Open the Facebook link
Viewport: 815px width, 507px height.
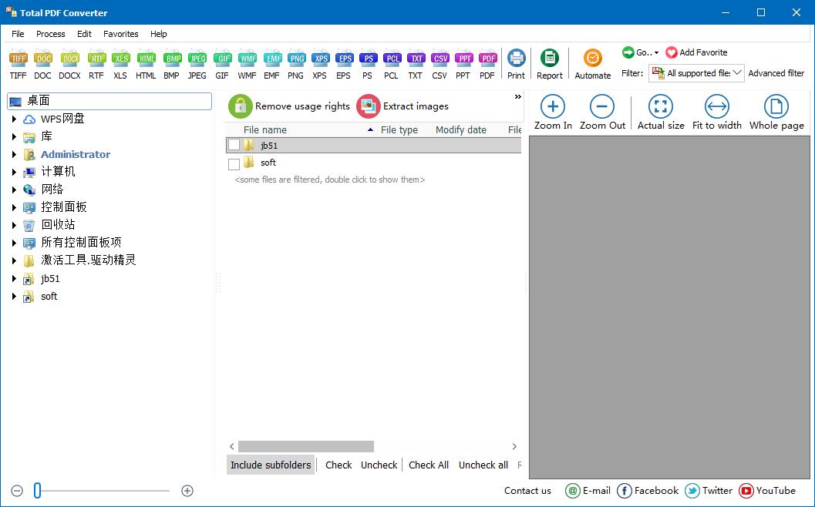648,490
